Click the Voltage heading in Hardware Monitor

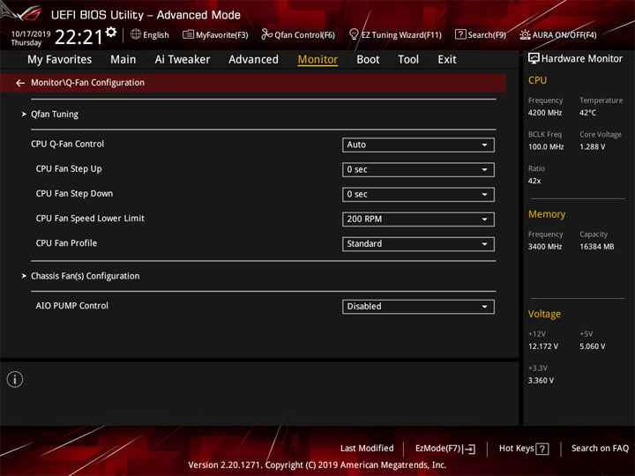pyautogui.click(x=544, y=314)
